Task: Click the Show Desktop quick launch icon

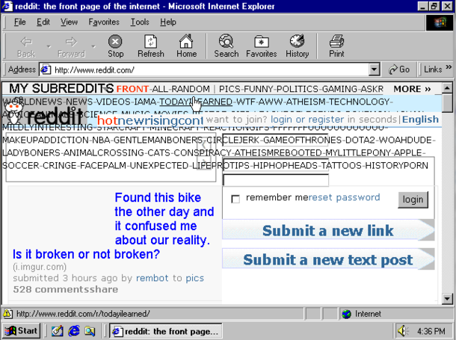Action: tap(57, 331)
